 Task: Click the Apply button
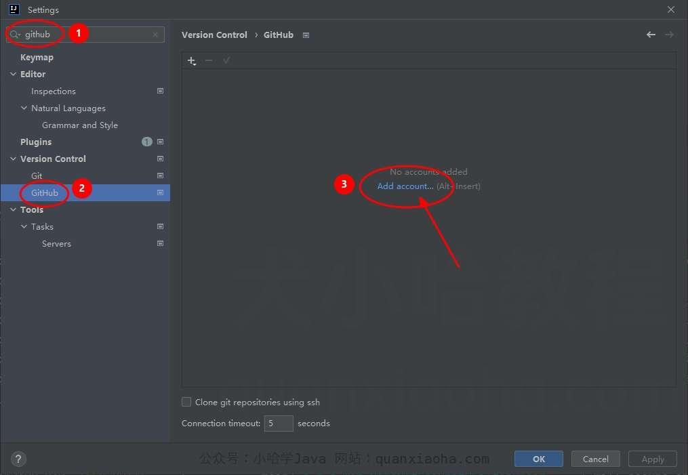coord(653,459)
